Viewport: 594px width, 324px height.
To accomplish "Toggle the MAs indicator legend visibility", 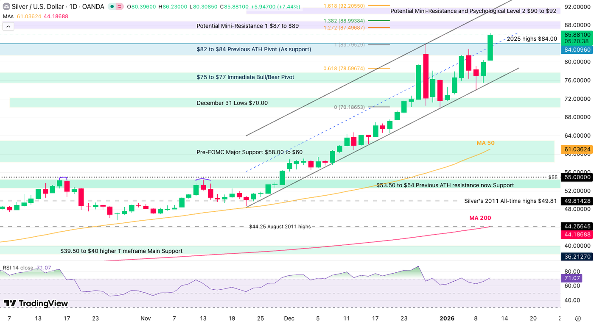I will tap(8, 15).
